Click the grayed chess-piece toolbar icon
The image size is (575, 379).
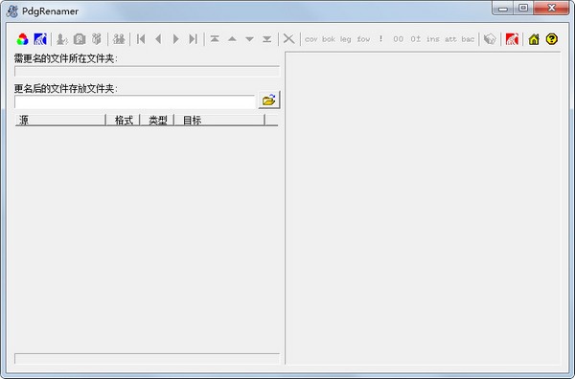click(62, 39)
